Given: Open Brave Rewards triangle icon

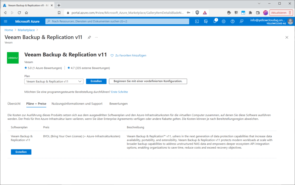Looking at the screenshot, I should tap(205, 13).
